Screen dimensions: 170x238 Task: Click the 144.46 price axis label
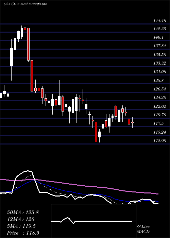[x=159, y=20]
